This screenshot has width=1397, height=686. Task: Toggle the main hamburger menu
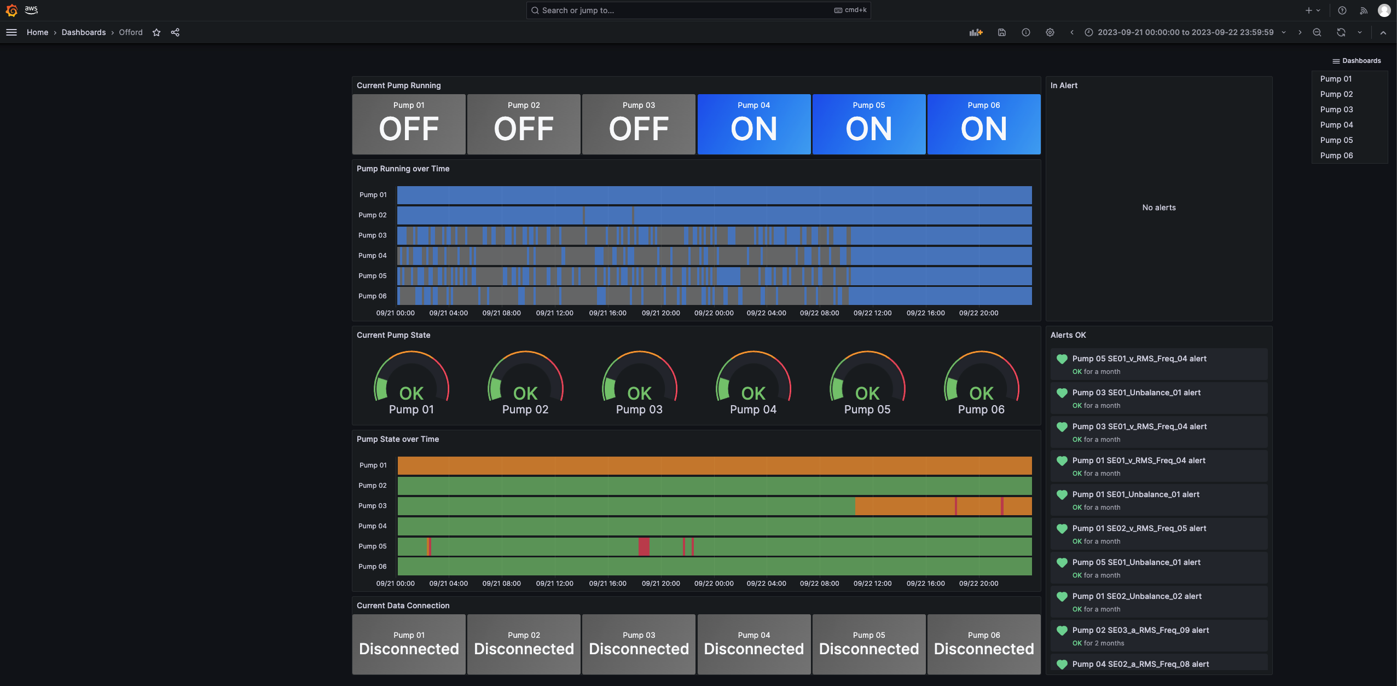[11, 32]
